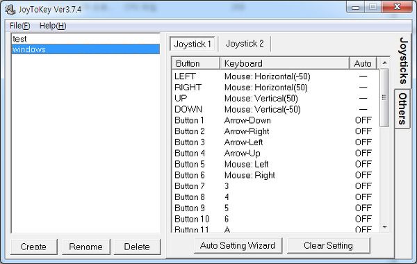Image resolution: width=417 pixels, height=264 pixels.
Task: Select the Button 4 row
Action: point(275,153)
